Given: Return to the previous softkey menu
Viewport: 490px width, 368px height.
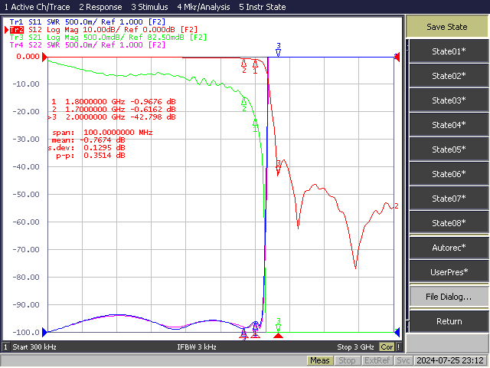Looking at the screenshot, I should click(449, 321).
